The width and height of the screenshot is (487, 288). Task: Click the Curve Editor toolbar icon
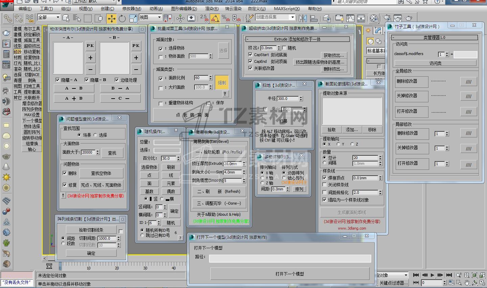coord(350,18)
